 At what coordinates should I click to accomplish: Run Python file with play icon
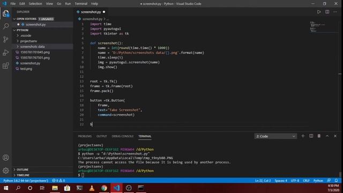[x=319, y=12]
